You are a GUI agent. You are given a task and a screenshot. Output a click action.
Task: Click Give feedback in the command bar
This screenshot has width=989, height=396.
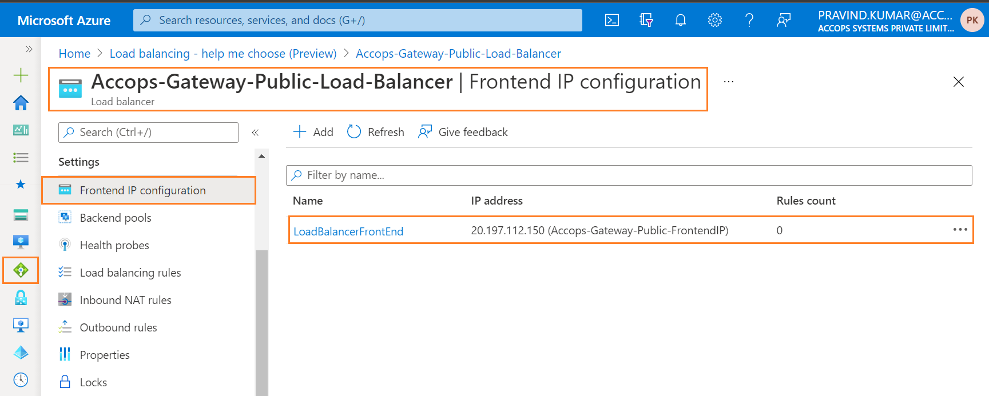(x=463, y=132)
